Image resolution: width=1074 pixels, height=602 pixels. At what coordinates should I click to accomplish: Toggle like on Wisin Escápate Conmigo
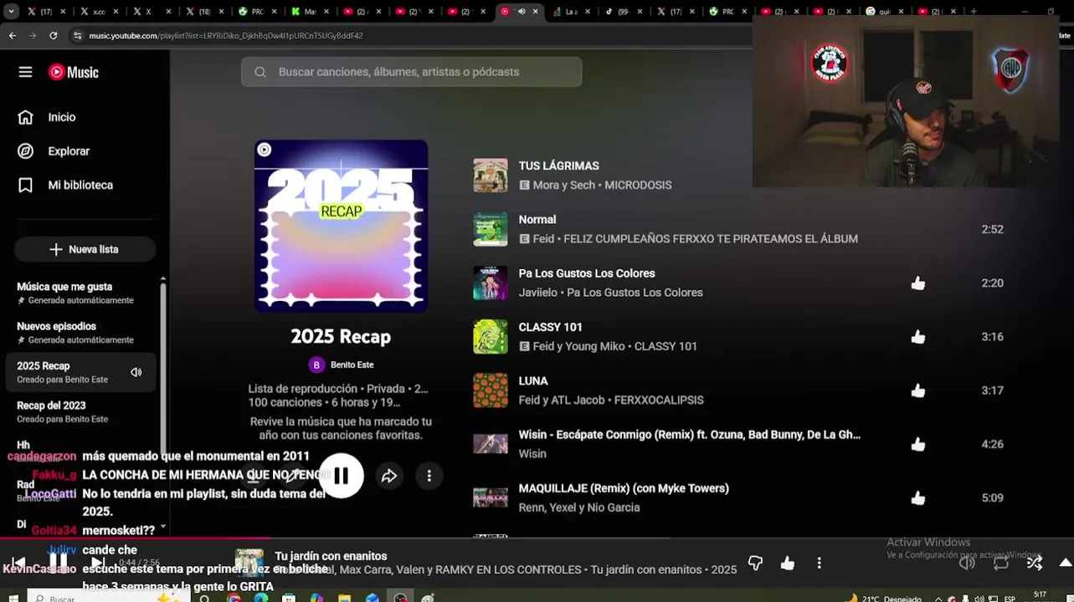click(918, 444)
